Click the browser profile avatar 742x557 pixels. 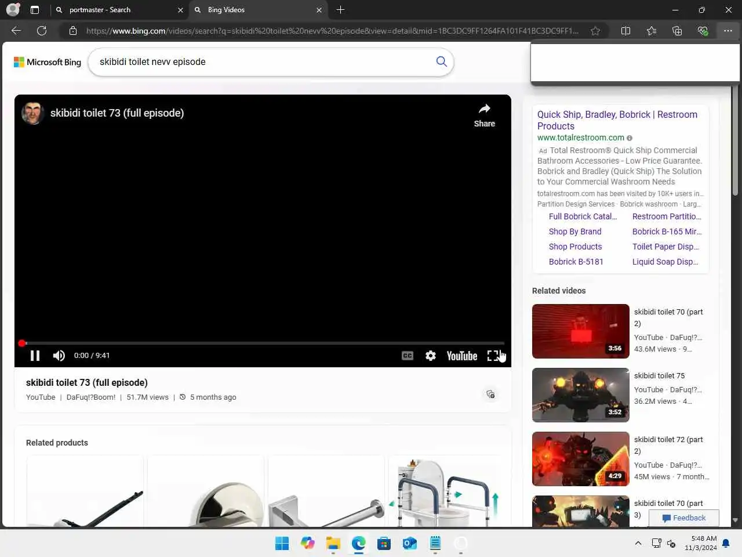(13, 10)
